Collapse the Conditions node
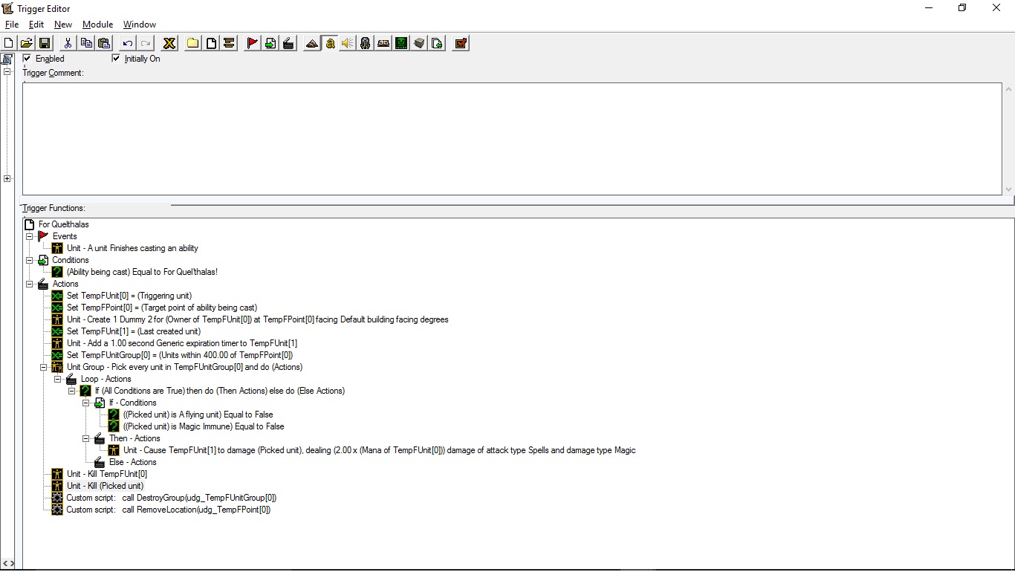 point(30,260)
